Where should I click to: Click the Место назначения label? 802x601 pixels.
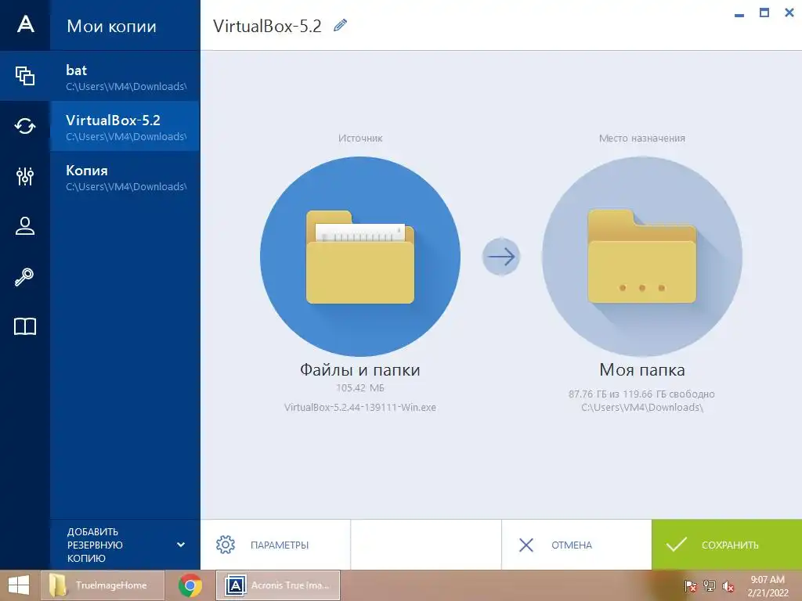click(x=642, y=138)
